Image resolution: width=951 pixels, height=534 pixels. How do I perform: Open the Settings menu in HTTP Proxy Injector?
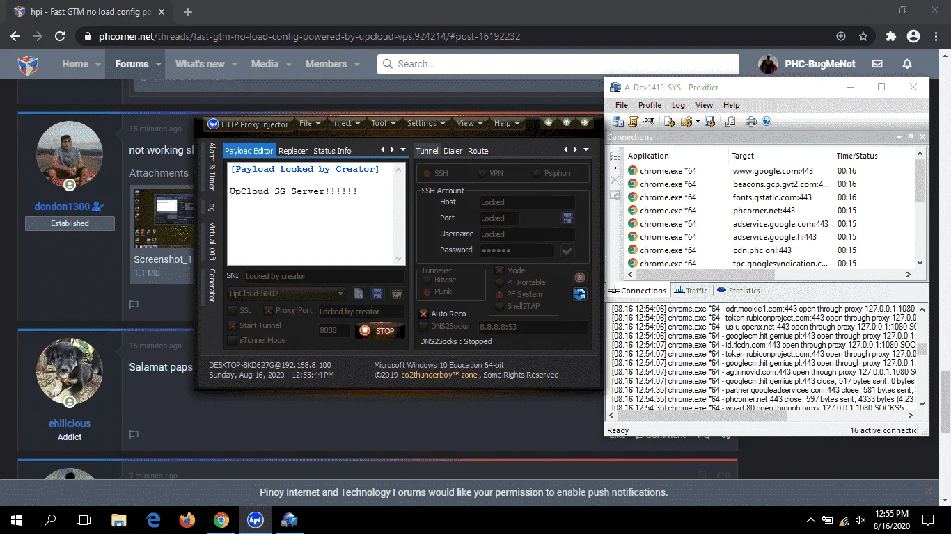426,123
